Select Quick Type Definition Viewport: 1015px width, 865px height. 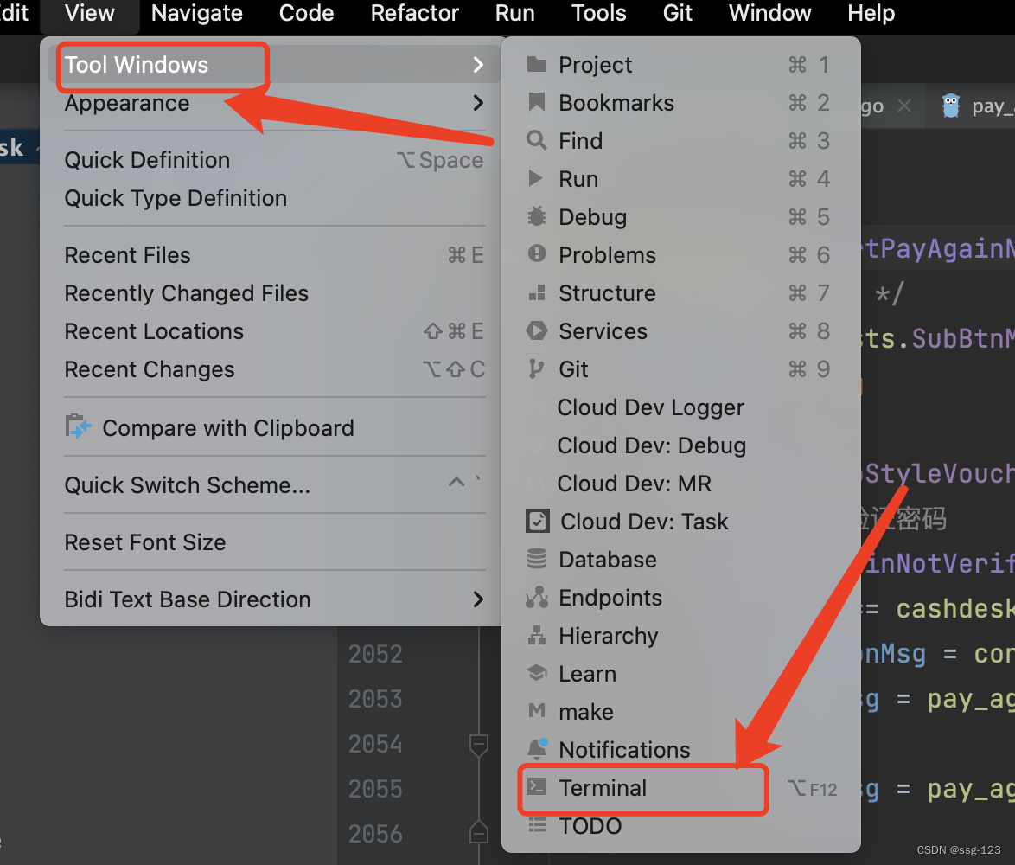point(274,198)
